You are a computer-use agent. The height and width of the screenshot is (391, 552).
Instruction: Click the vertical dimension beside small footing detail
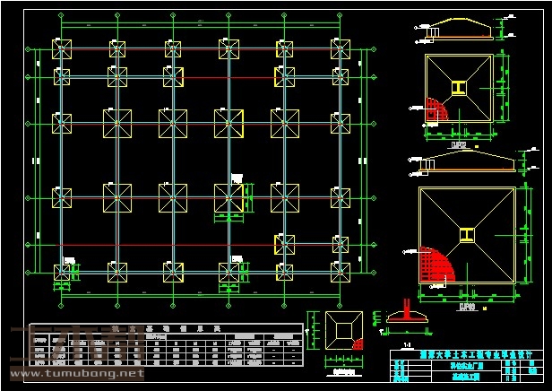(x=314, y=330)
